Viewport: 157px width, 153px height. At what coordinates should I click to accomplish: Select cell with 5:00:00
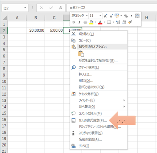[54, 30]
